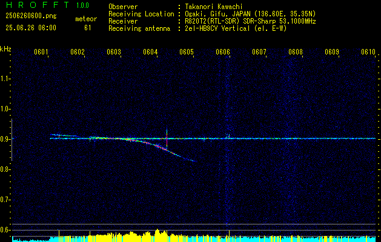Image resolution: width=381 pixels, height=242 pixels.
Task: Click the 0608 time marker
Action: (x=296, y=52)
